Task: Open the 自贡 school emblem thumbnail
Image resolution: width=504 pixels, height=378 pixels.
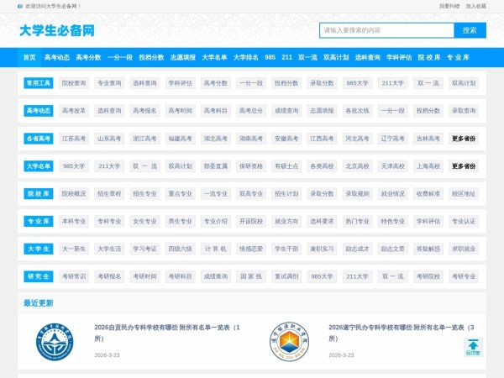Action: point(56,344)
